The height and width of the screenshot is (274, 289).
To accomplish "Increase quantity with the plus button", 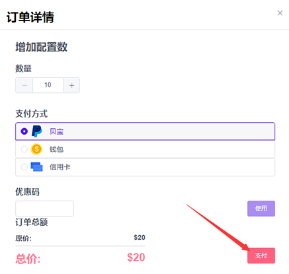I will (x=71, y=85).
